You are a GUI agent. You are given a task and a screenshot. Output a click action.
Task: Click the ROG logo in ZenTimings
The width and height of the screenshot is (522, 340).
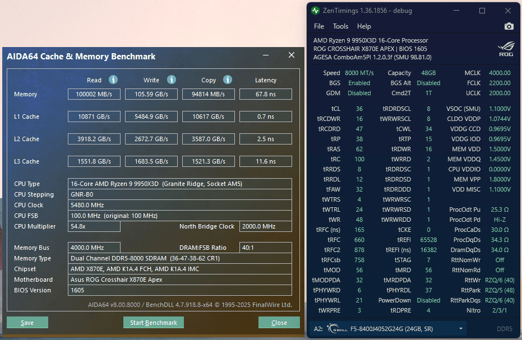[x=506, y=49]
